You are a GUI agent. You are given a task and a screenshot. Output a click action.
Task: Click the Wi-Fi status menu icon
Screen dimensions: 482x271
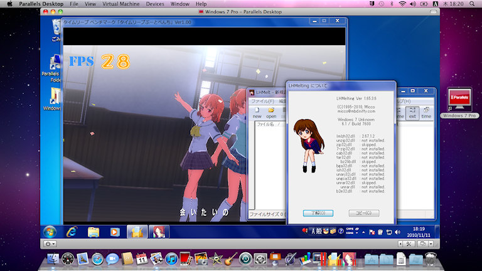pyautogui.click(x=402, y=4)
